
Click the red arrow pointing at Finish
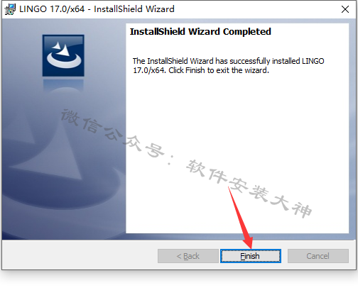tap(240, 218)
